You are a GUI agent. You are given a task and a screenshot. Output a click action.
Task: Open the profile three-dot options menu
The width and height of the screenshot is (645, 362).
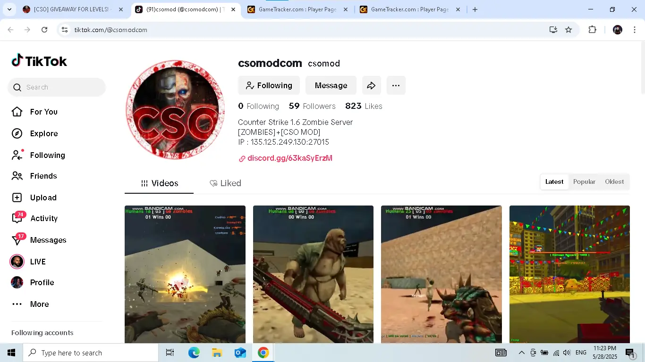(x=396, y=85)
